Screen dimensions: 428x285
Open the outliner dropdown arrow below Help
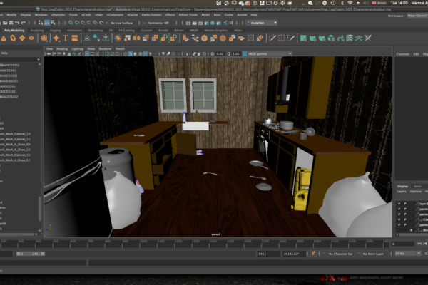(39, 59)
